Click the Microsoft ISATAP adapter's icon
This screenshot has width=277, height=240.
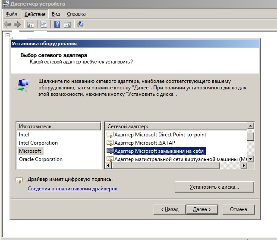(110, 143)
